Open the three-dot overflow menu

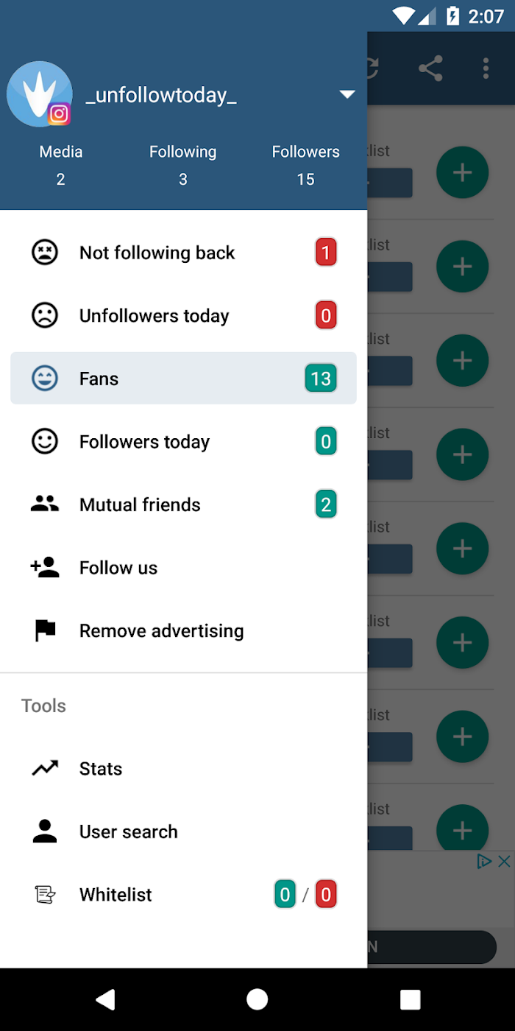(486, 68)
